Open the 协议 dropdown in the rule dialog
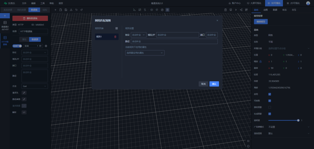 [139, 35]
